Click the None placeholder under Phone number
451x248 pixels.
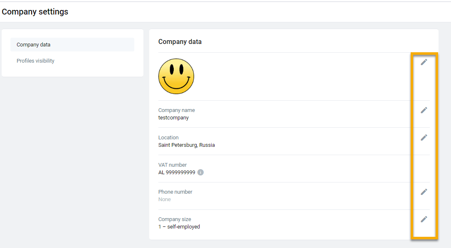164,199
